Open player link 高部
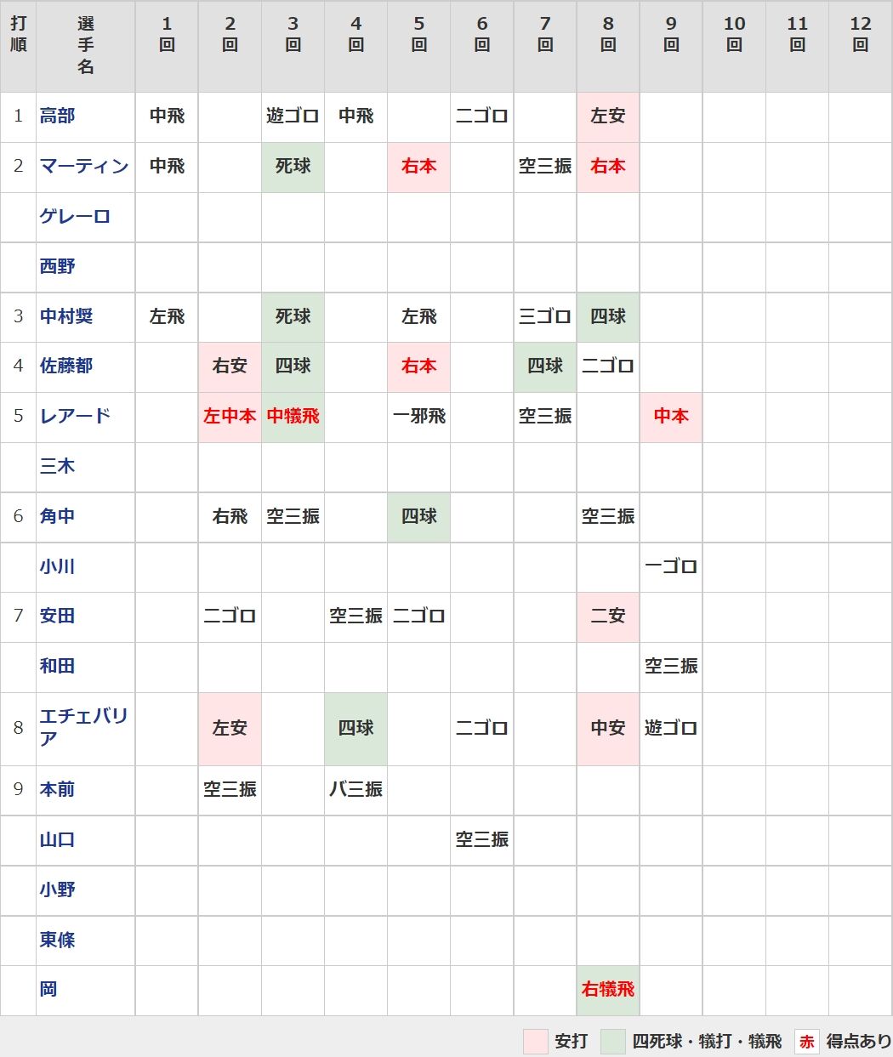This screenshot has width=893, height=1057. [57, 116]
